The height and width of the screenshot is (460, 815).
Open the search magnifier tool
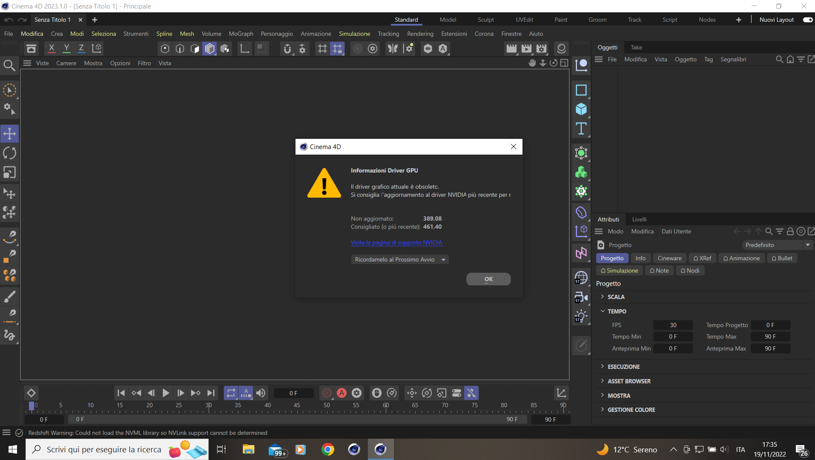click(9, 65)
